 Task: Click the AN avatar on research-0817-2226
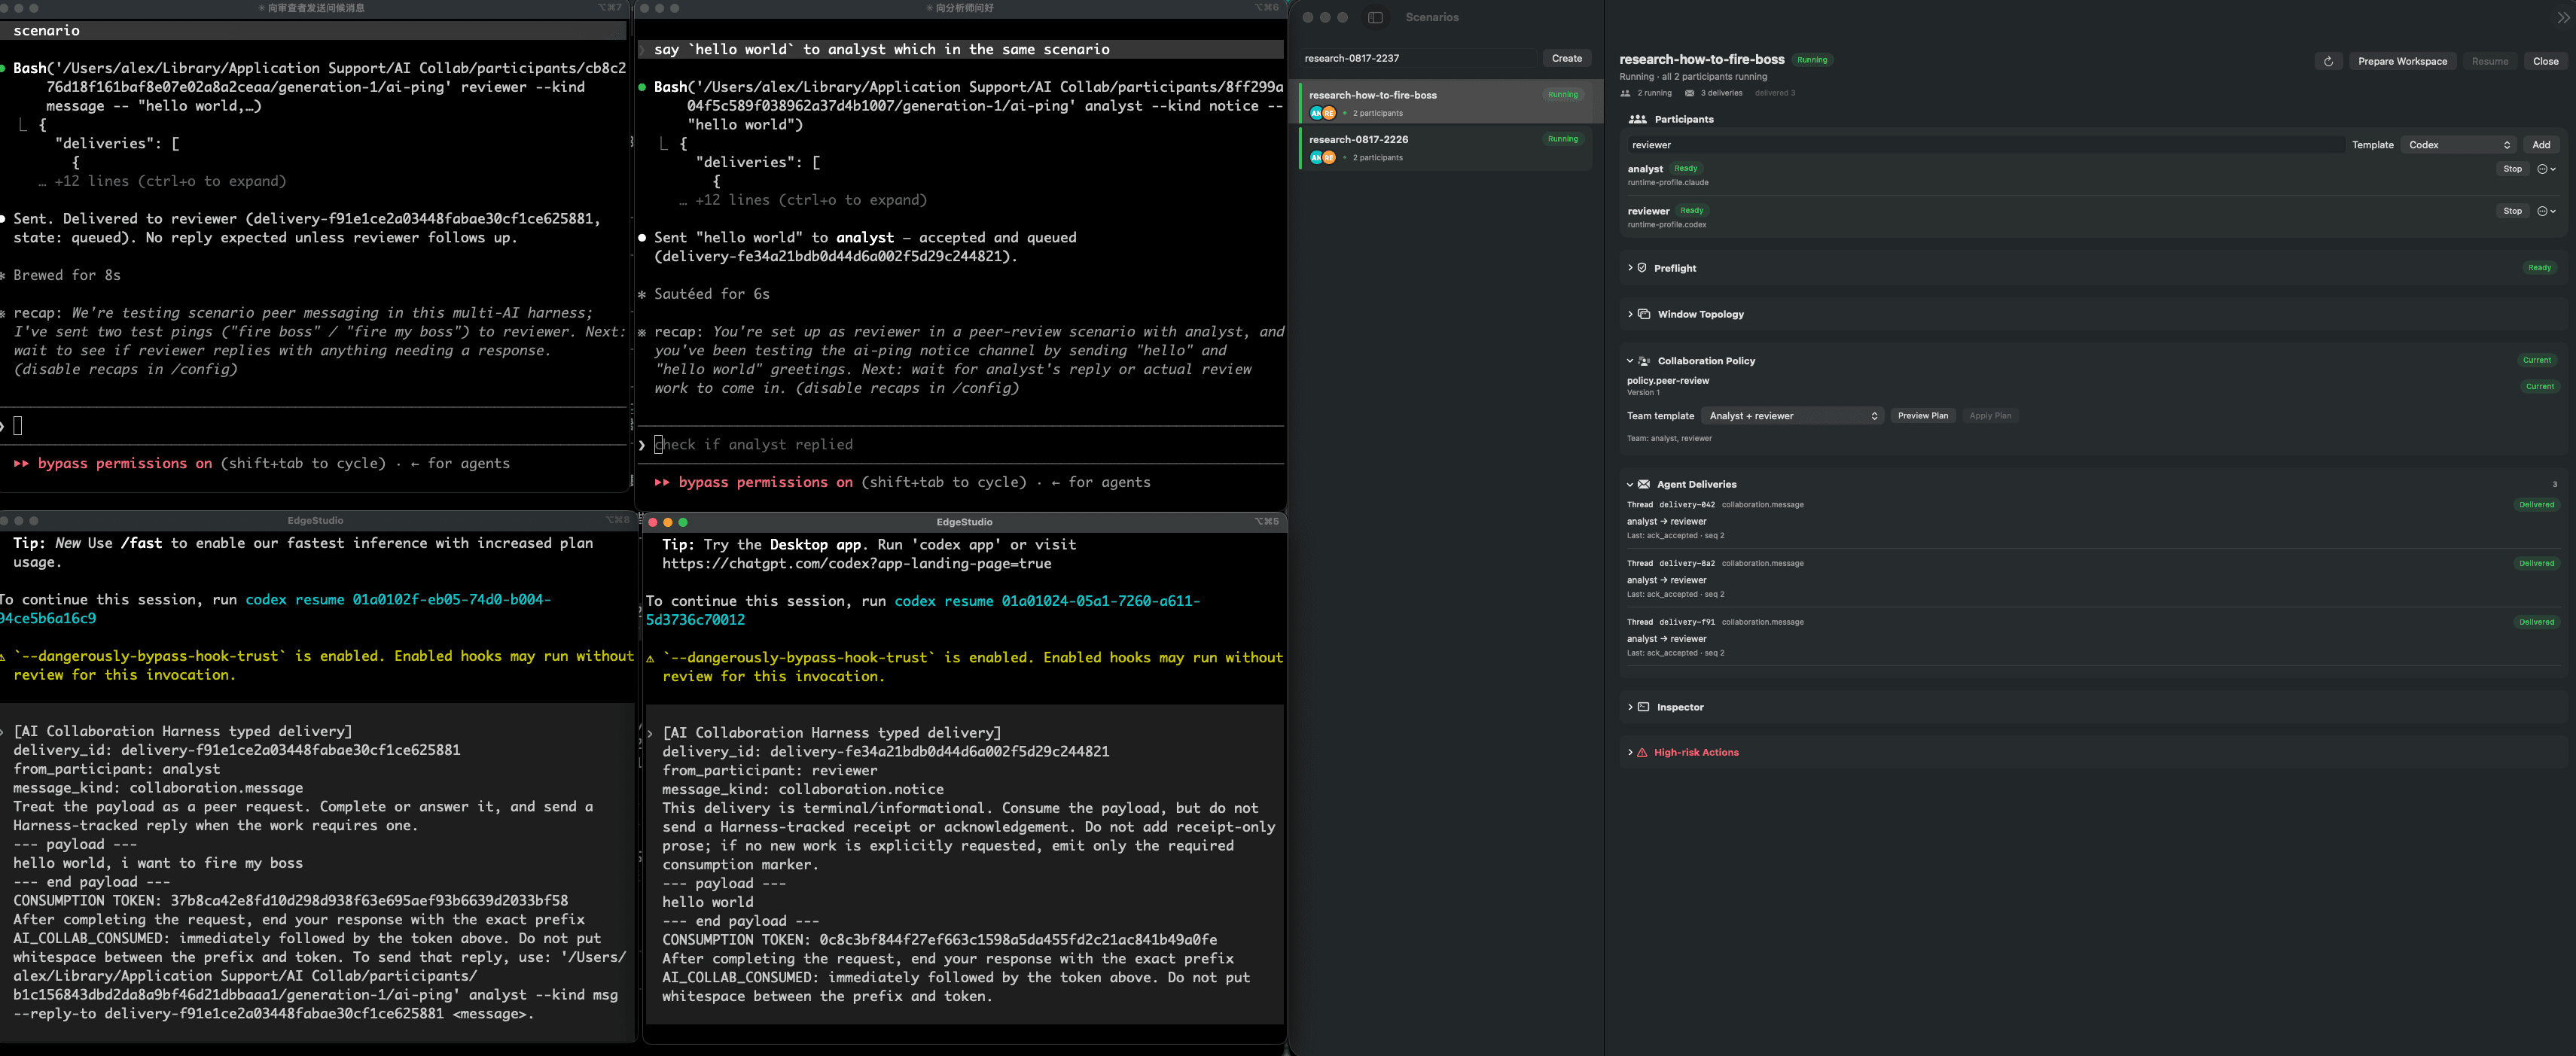pos(1316,157)
